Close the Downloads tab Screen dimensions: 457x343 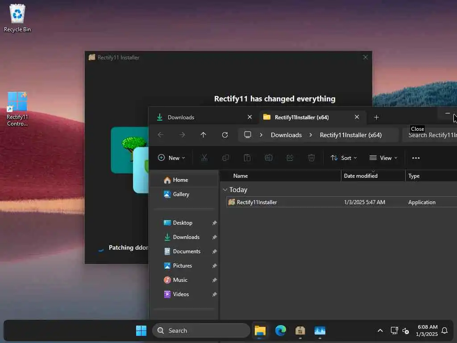click(250, 117)
